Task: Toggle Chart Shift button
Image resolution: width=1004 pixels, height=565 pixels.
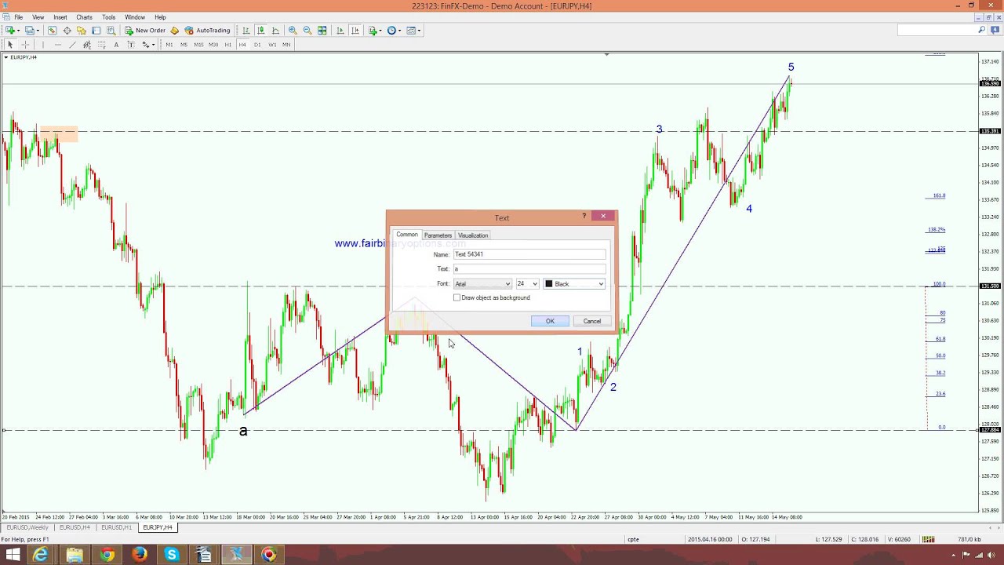Action: (x=355, y=31)
